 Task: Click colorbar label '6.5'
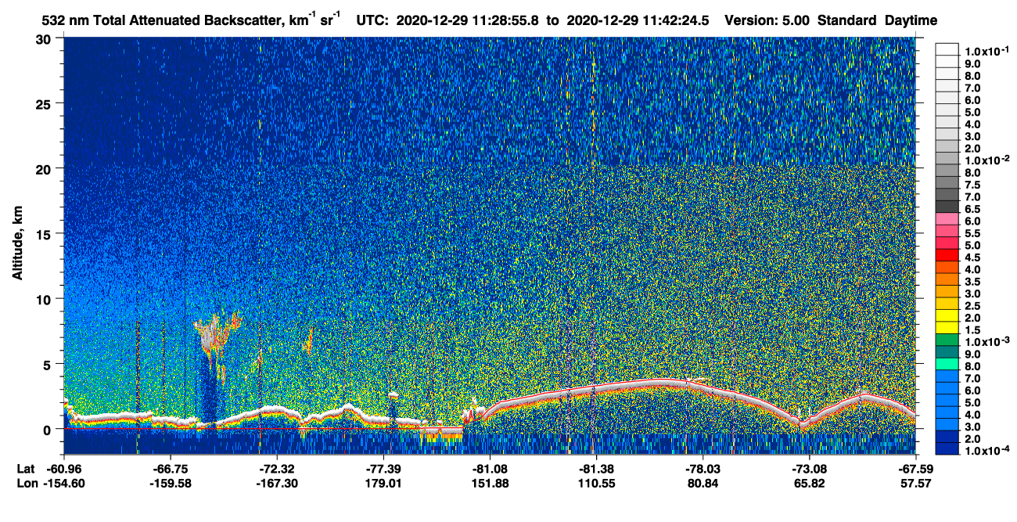972,208
